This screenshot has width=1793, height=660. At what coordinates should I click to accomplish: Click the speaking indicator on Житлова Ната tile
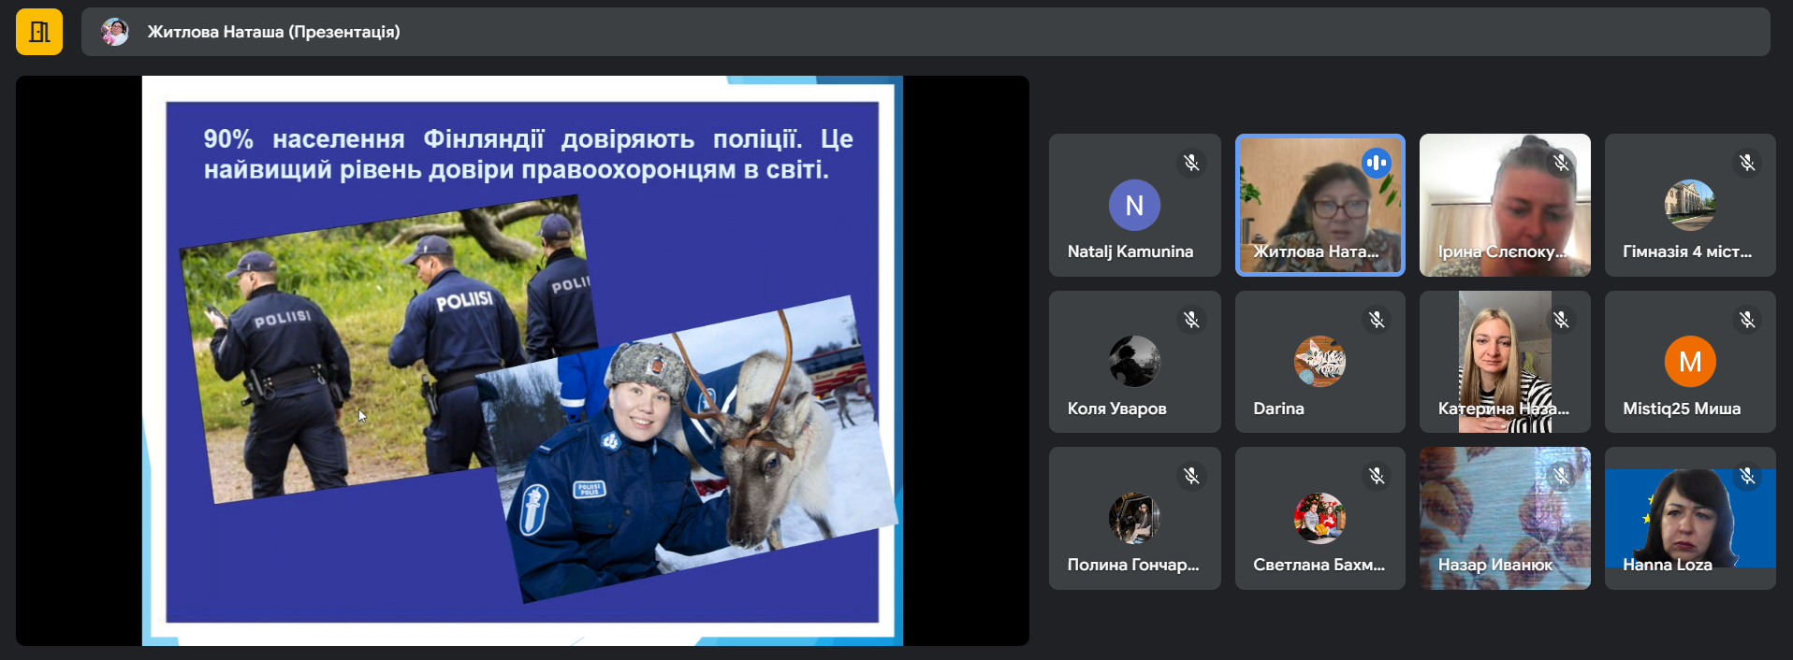[1376, 163]
